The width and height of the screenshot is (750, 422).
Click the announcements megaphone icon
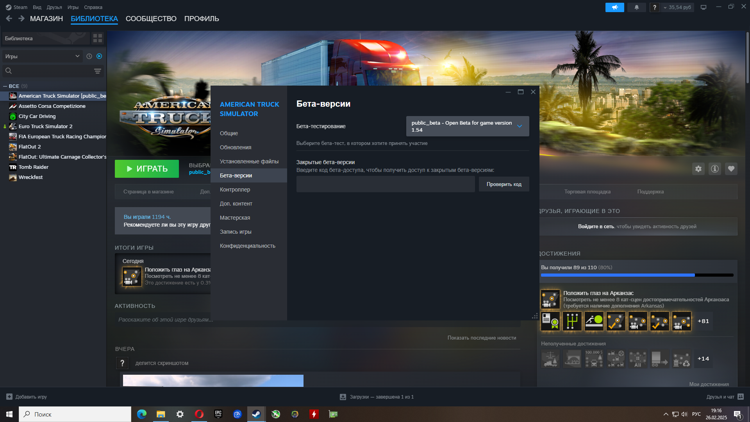pyautogui.click(x=614, y=7)
